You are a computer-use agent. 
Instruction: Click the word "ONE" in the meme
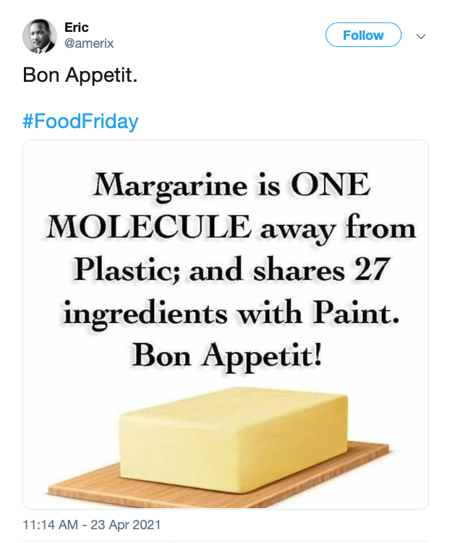point(330,185)
